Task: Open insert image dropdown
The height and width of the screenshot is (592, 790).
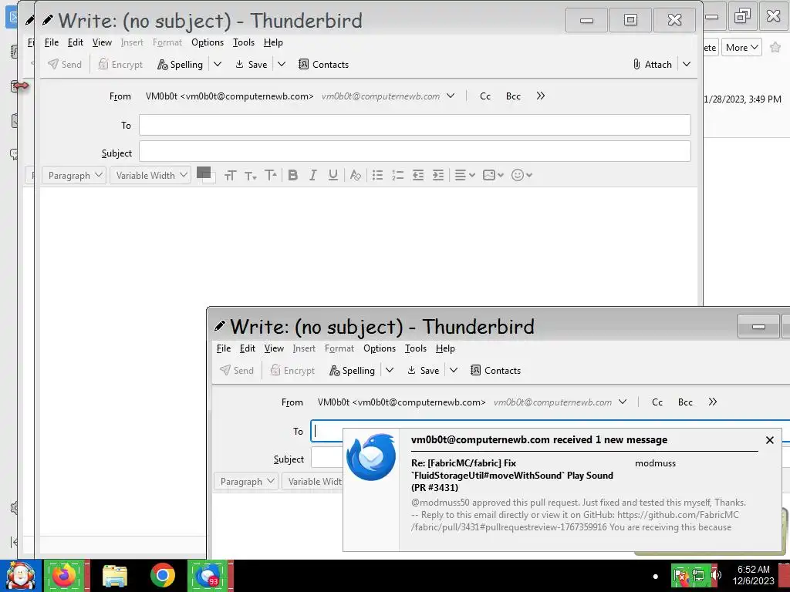Action: pyautogui.click(x=493, y=175)
